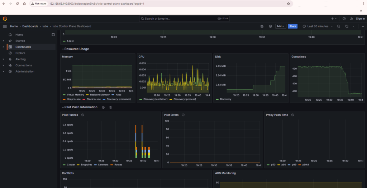Open Explore in the sidebar
The height and width of the screenshot is (188, 367).
tap(20, 53)
